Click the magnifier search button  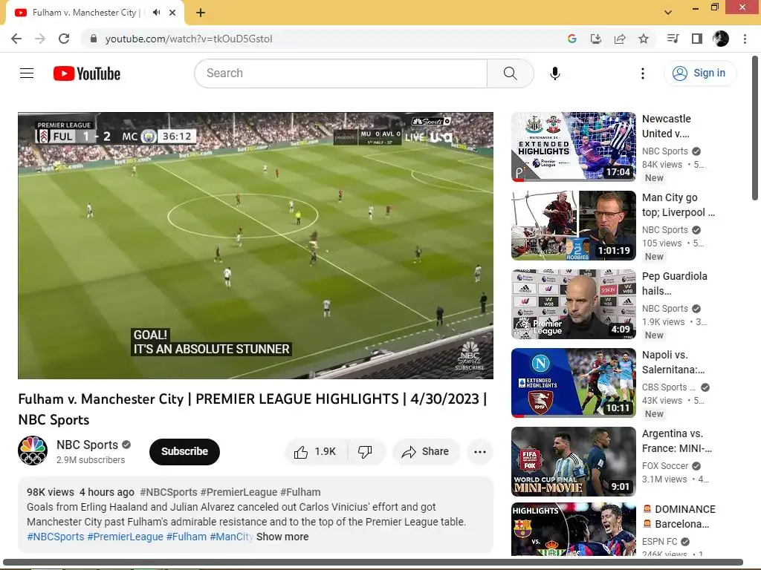click(510, 73)
